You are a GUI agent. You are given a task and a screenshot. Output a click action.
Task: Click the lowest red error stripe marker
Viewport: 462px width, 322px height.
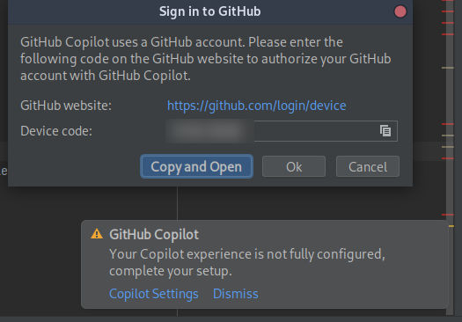(x=448, y=215)
